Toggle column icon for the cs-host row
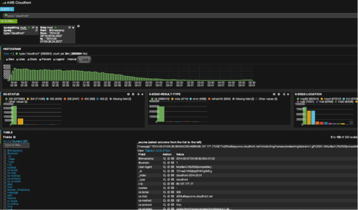358x210 pixels. 172,196
